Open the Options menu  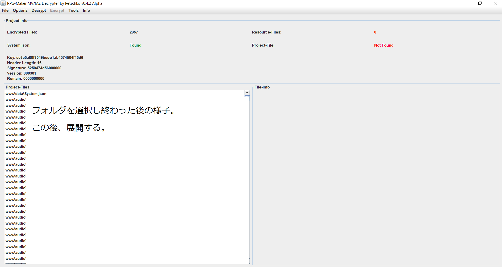click(20, 10)
